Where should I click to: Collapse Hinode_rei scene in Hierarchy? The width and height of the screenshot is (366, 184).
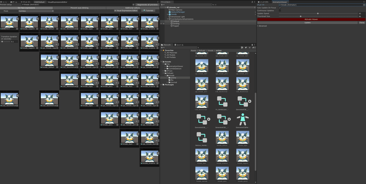(165, 7)
